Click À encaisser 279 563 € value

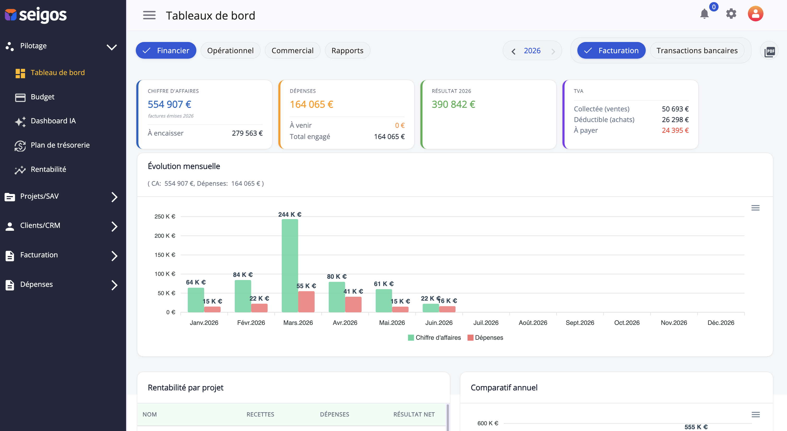coord(247,133)
